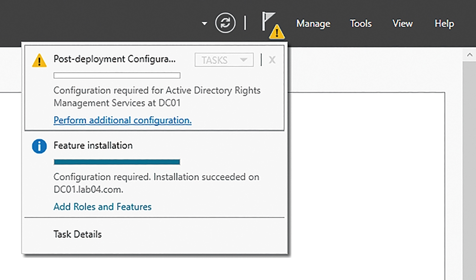Image resolution: width=476 pixels, height=280 pixels.
Task: Click the empty Post-deployment progress bar
Action: pyautogui.click(x=117, y=75)
